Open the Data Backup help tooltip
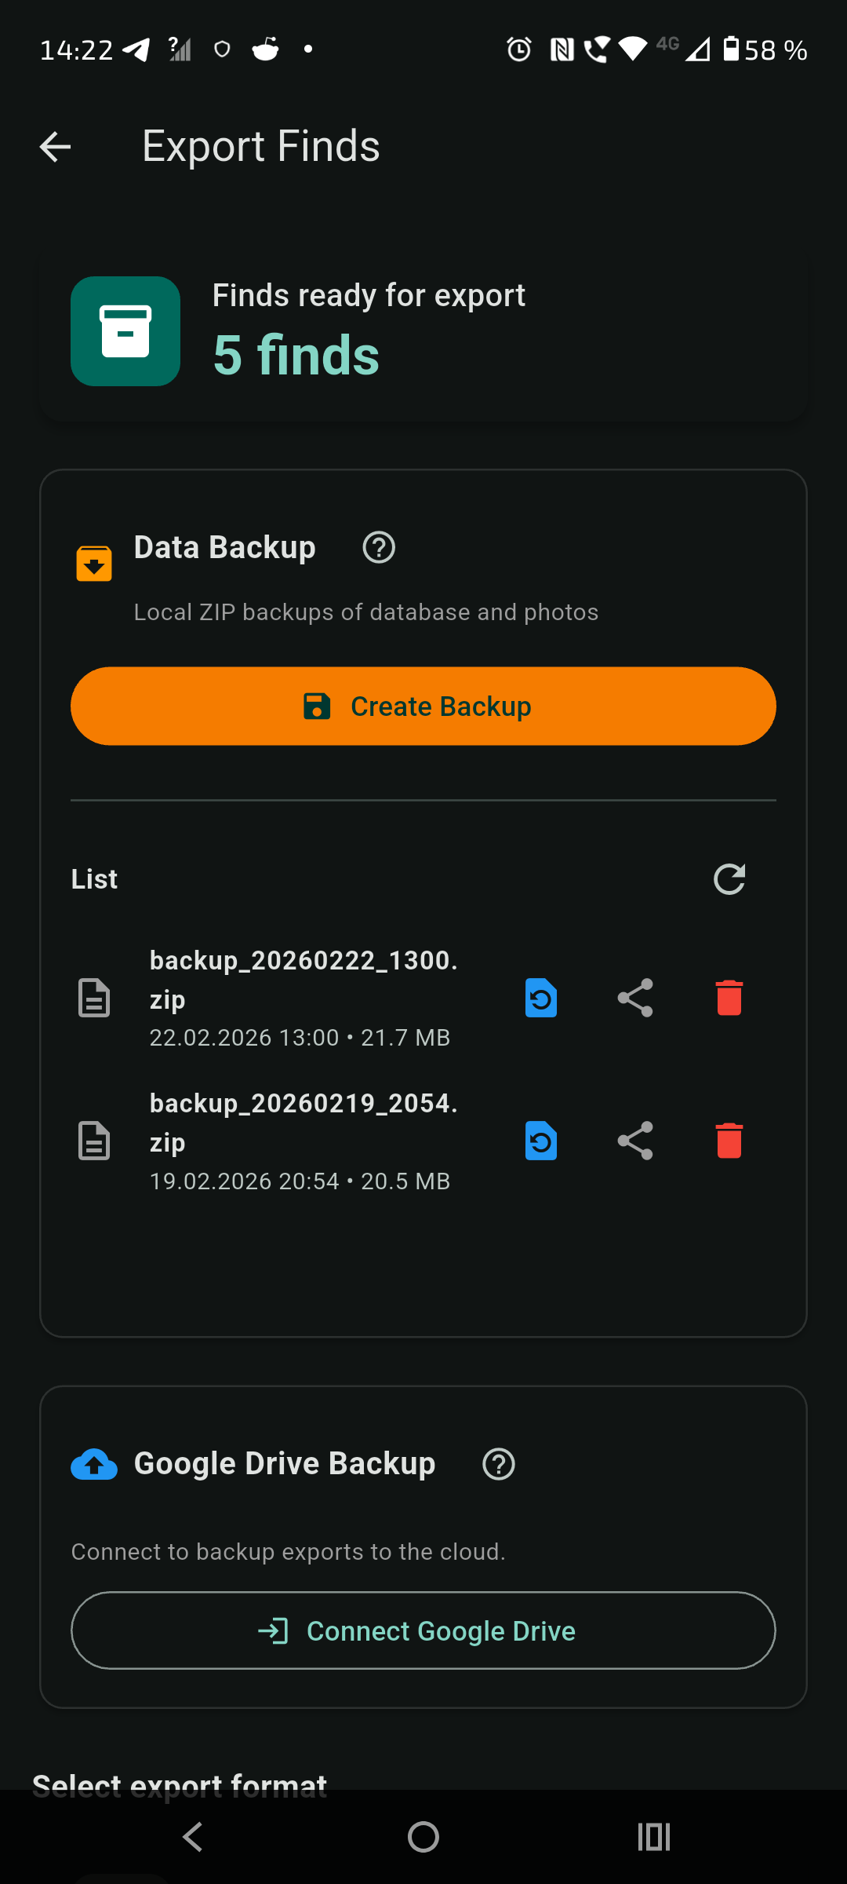This screenshot has height=1884, width=847. 378,547
